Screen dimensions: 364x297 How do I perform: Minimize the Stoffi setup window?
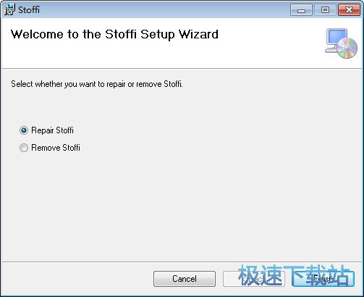pos(301,10)
